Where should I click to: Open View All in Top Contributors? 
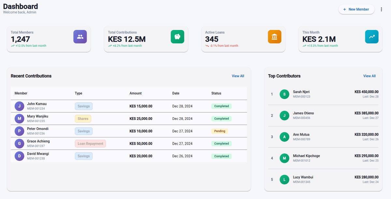(369, 76)
